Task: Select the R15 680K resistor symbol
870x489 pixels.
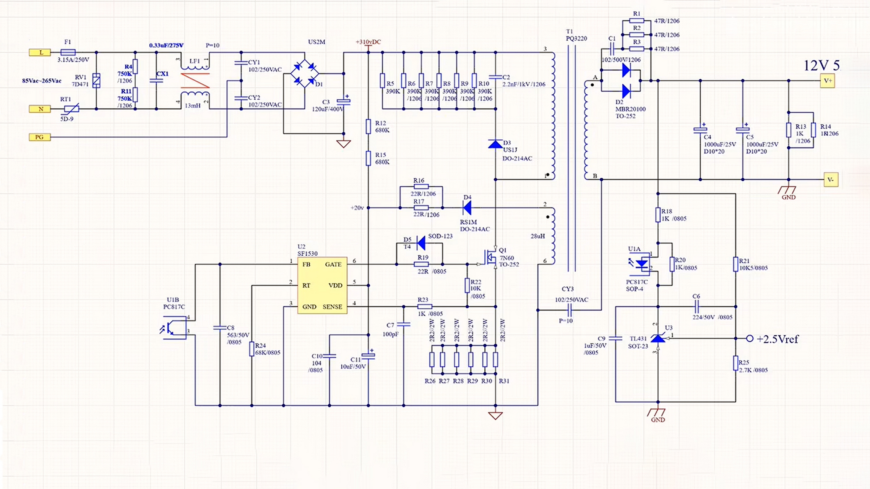Action: pyautogui.click(x=368, y=158)
